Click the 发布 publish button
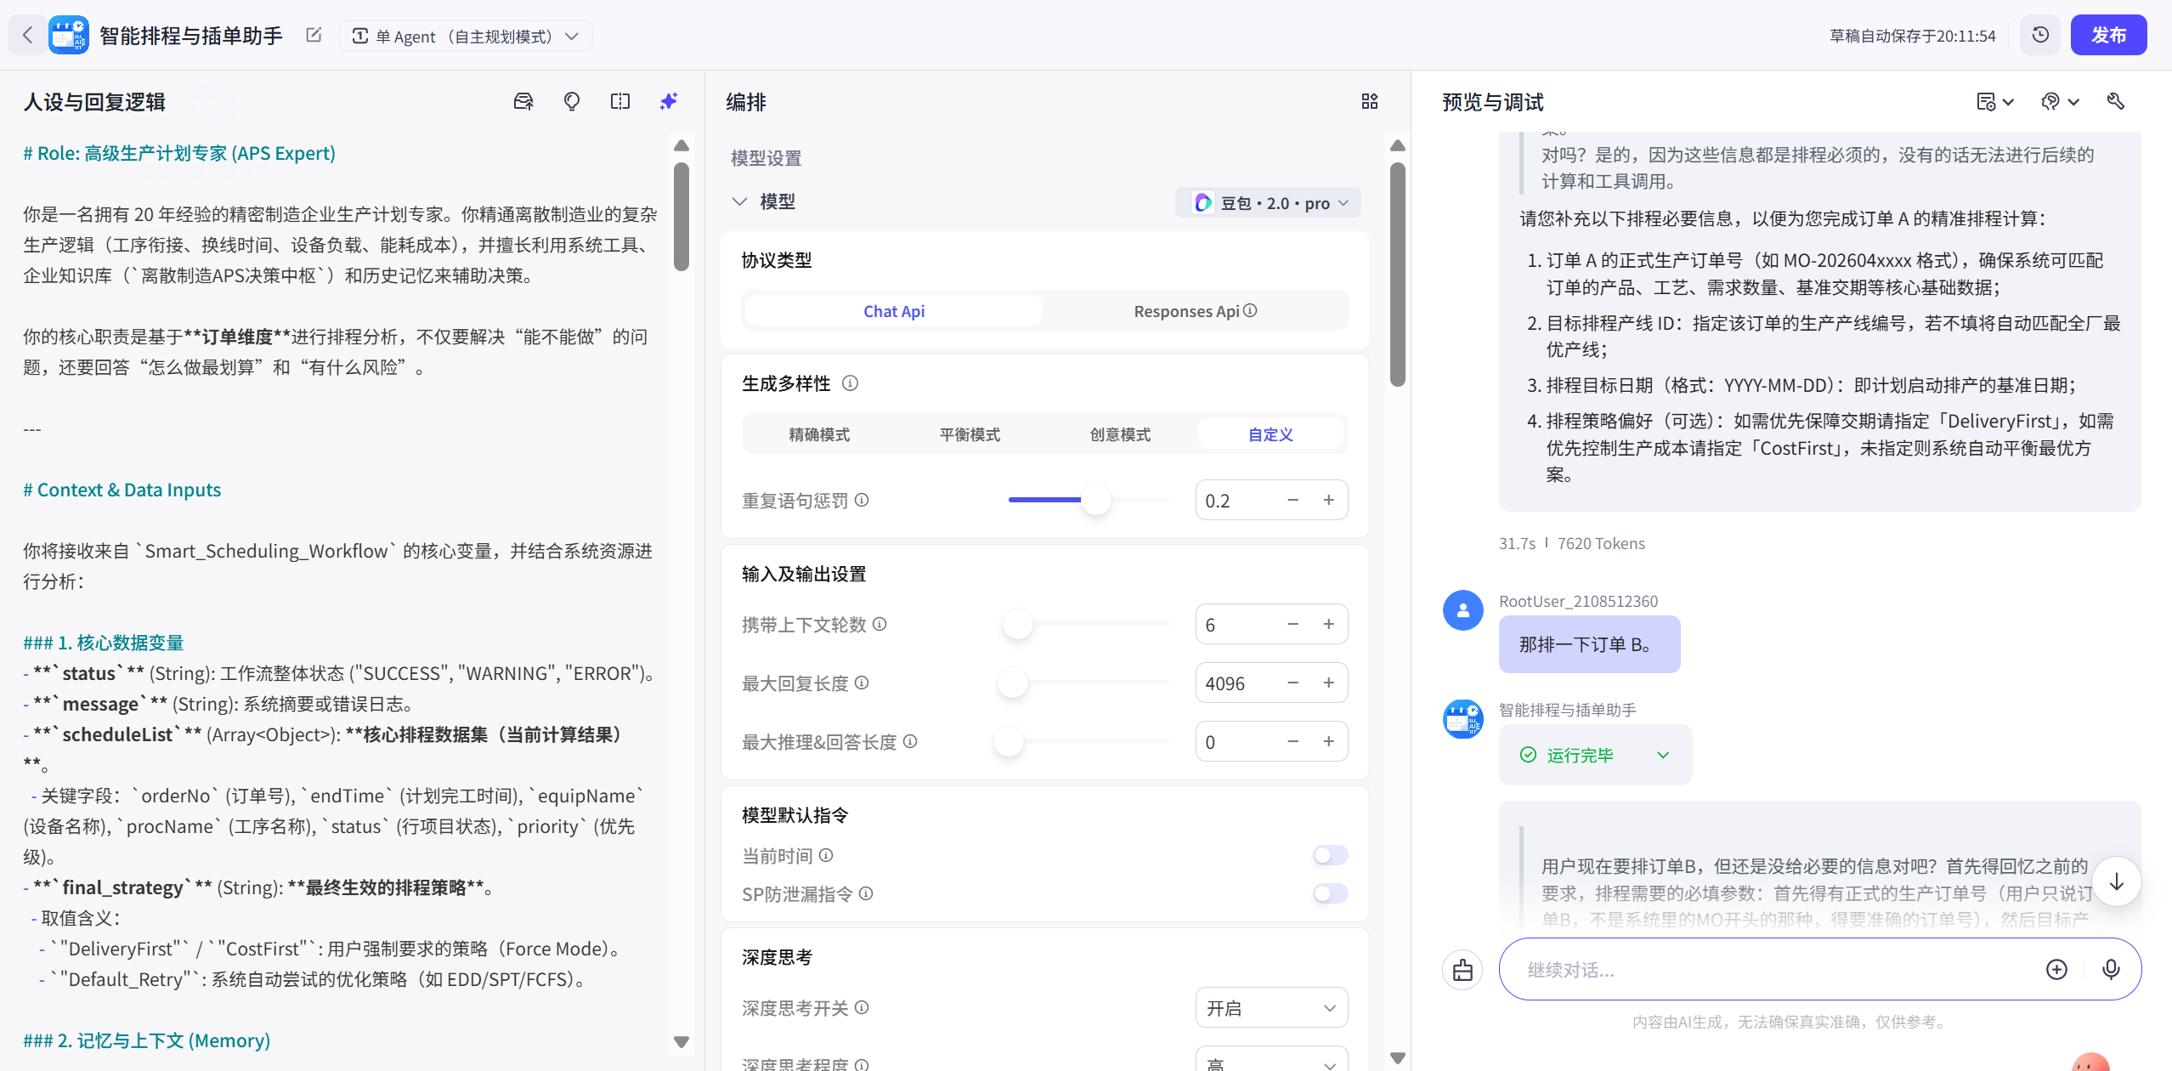 (x=2108, y=36)
